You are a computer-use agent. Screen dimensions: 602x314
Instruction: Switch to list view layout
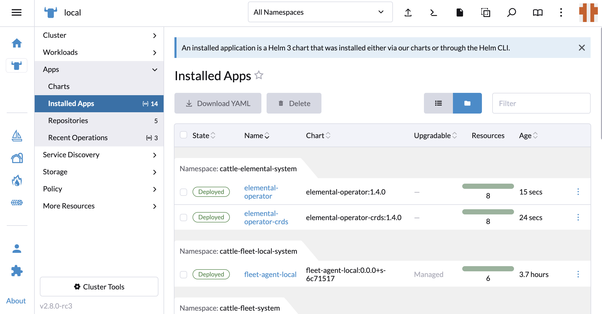pyautogui.click(x=438, y=103)
